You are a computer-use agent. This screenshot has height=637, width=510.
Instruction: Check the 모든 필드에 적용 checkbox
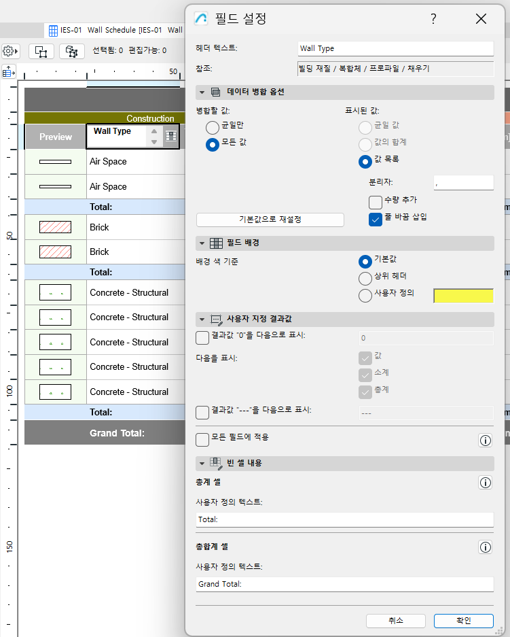(202, 440)
